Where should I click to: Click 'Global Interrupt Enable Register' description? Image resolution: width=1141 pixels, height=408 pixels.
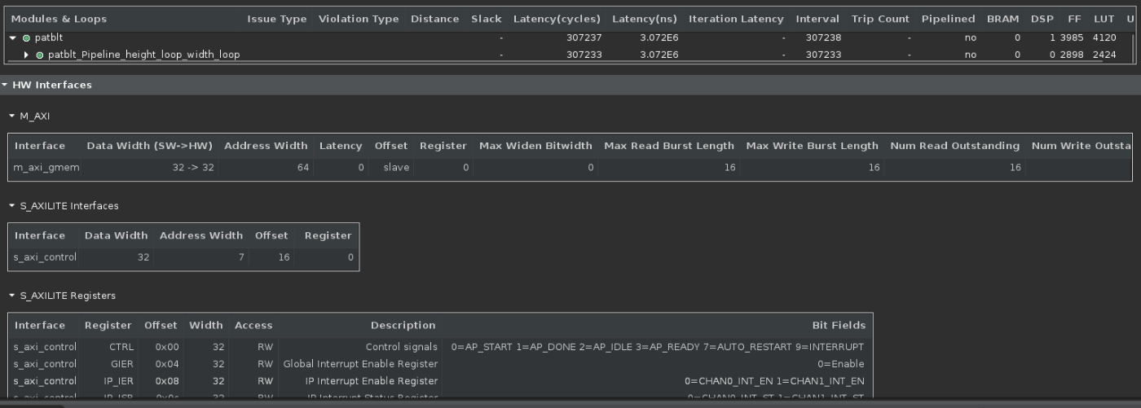360,364
